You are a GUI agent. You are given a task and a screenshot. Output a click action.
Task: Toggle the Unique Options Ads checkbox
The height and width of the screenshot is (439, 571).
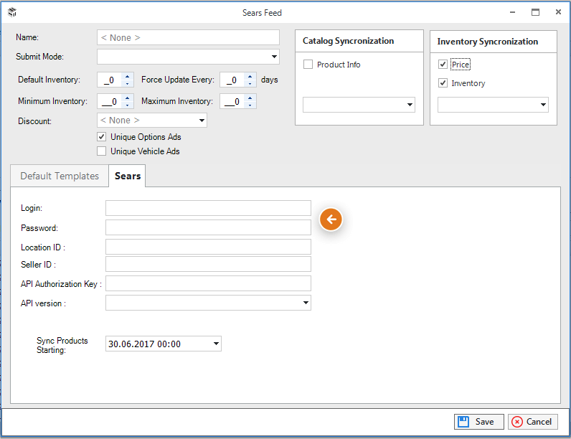pyautogui.click(x=102, y=137)
